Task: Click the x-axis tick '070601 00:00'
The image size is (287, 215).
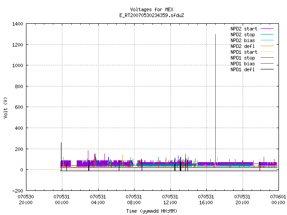Action: pos(278,200)
